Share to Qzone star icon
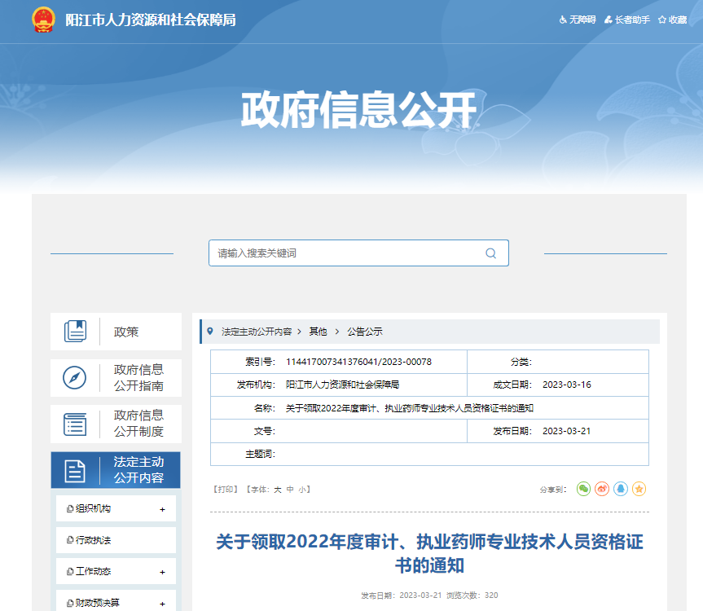This screenshot has height=611, width=703. pos(639,489)
